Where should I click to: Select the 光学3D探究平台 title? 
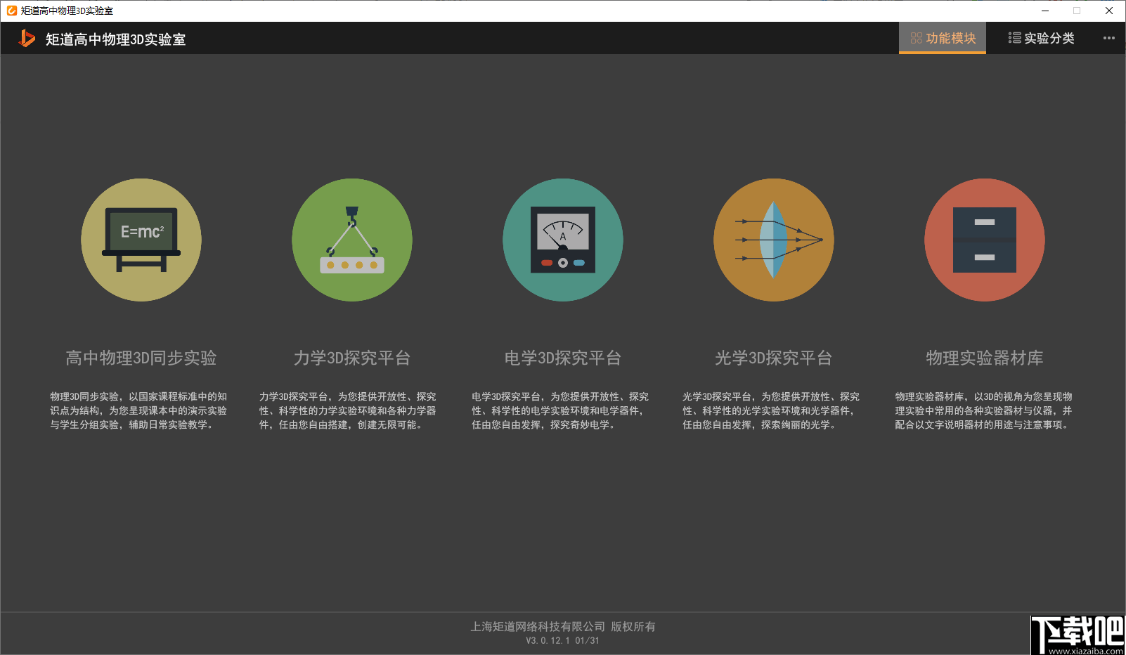click(x=774, y=358)
